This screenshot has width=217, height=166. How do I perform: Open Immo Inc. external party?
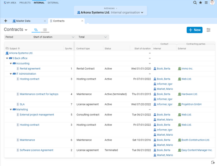click(x=187, y=69)
